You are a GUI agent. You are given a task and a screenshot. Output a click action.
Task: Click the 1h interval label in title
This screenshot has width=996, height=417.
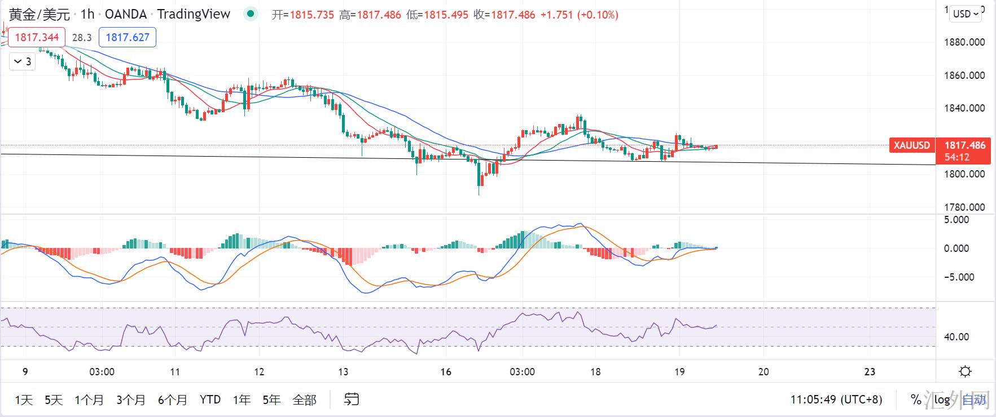pyautogui.click(x=87, y=14)
